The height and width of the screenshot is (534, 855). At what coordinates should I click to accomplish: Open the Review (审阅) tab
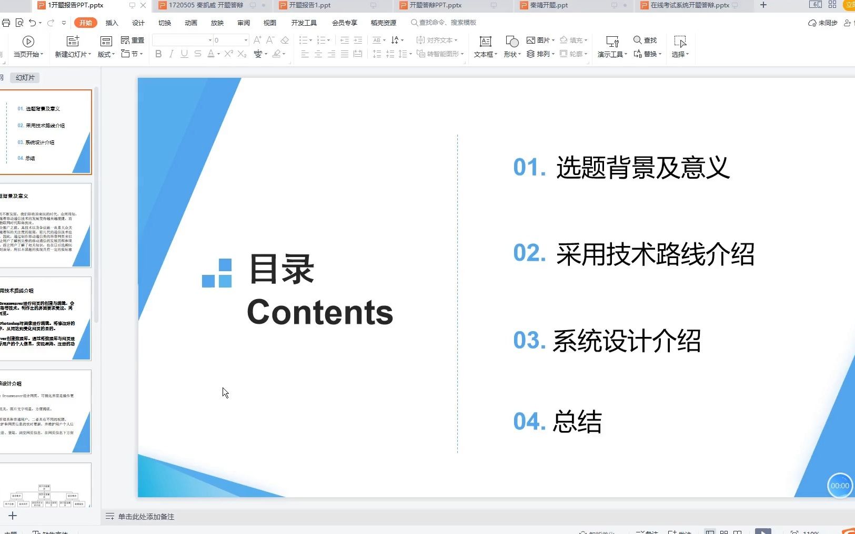243,23
